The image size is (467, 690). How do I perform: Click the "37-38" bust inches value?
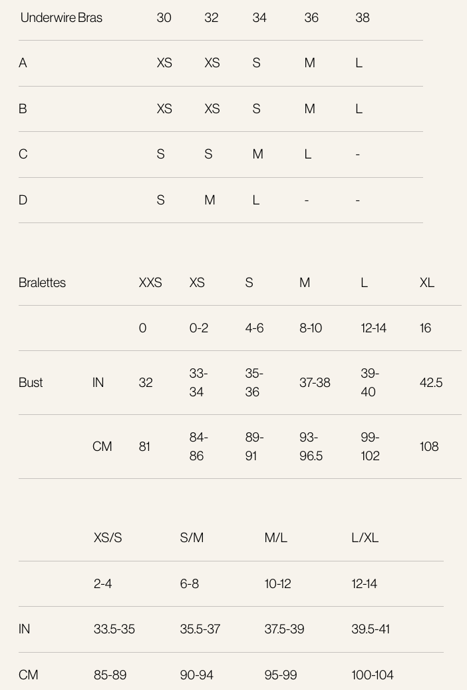pyautogui.click(x=315, y=382)
